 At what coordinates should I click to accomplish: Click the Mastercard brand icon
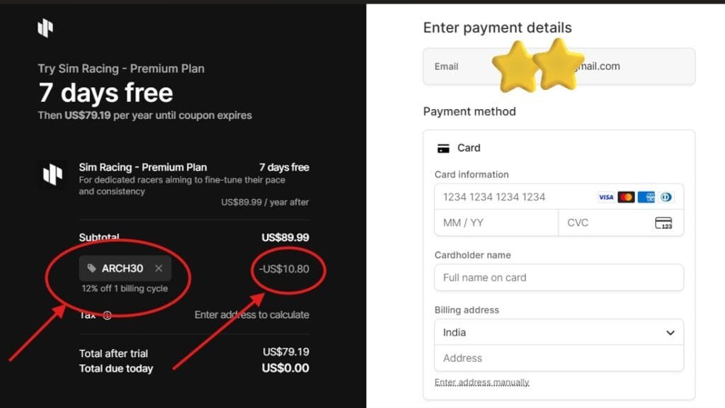626,197
